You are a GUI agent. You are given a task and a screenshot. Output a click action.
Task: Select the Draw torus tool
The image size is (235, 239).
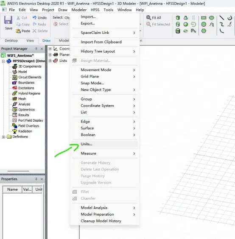coord(185,31)
